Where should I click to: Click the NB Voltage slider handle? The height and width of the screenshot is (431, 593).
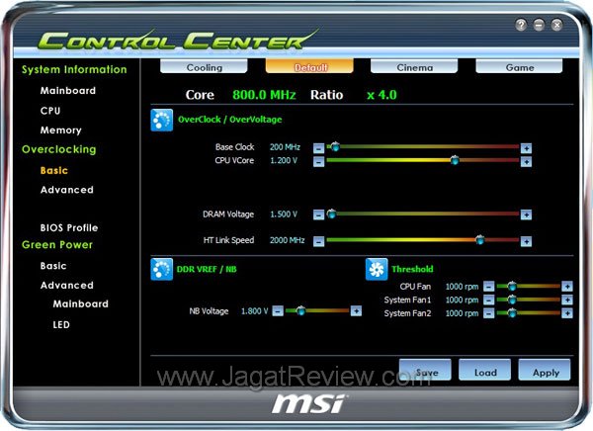tap(301, 310)
